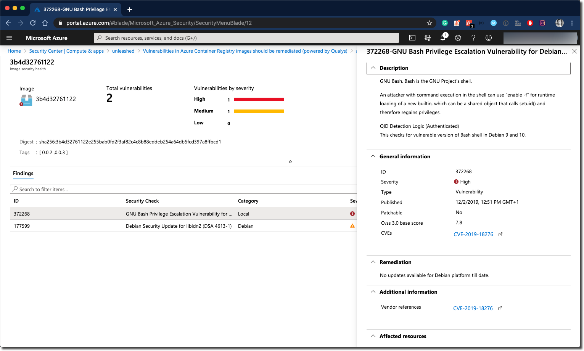Open the notifications bell
Screen dimensions: 584x351
(442, 38)
